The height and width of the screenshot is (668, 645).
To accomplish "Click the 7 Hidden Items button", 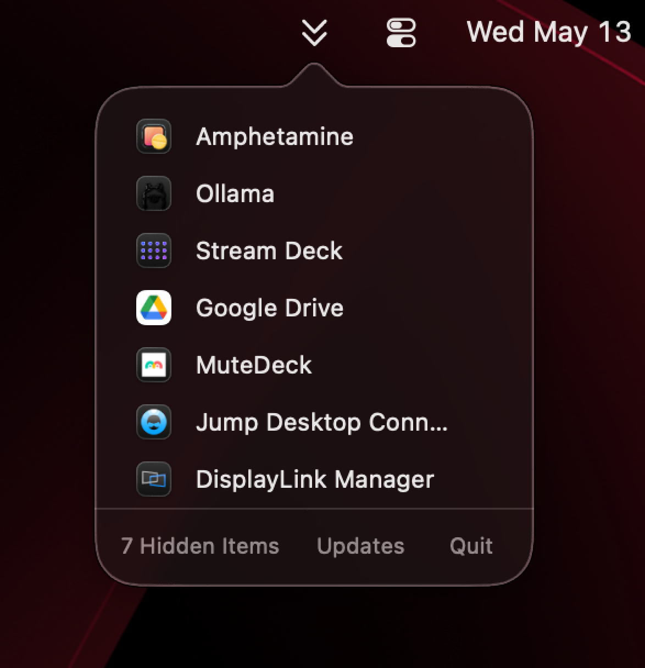I will coord(200,546).
